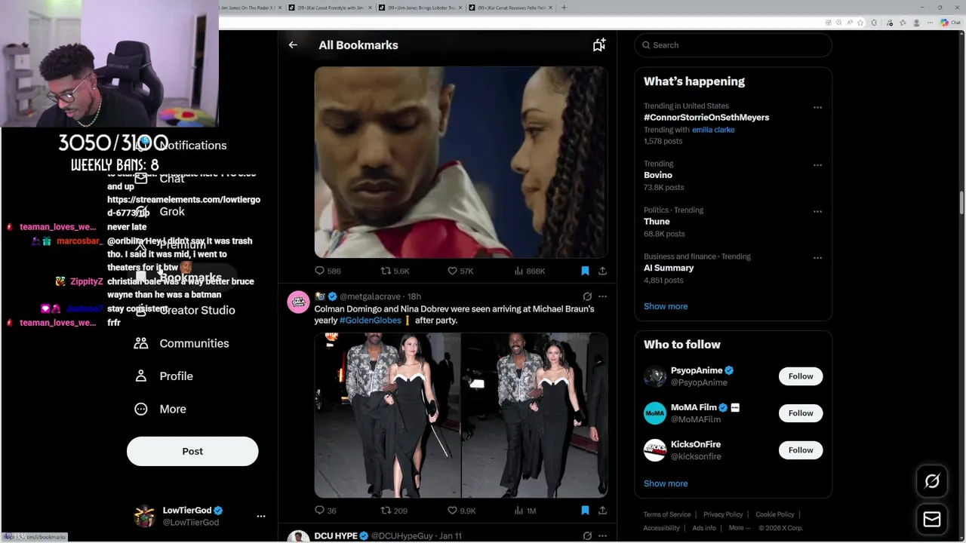This screenshot has width=966, height=543.
Task: Repost the post with 5.6K reposts
Action: coord(395,271)
